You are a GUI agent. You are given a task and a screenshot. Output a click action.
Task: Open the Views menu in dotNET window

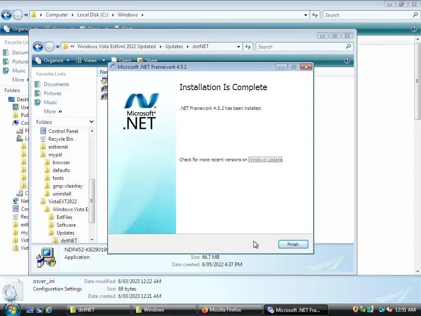click(87, 60)
